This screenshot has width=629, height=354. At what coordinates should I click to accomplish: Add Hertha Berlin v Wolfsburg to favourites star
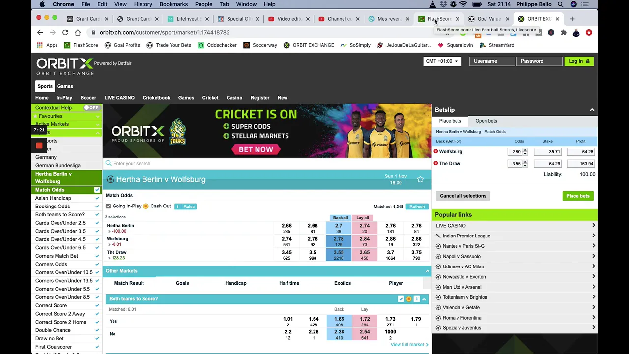(x=420, y=179)
